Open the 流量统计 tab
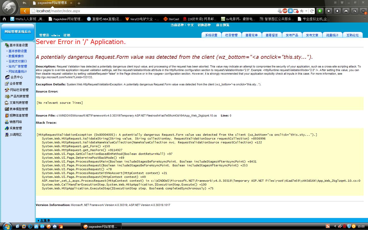This screenshot has width=368, height=230. [x=332, y=35]
